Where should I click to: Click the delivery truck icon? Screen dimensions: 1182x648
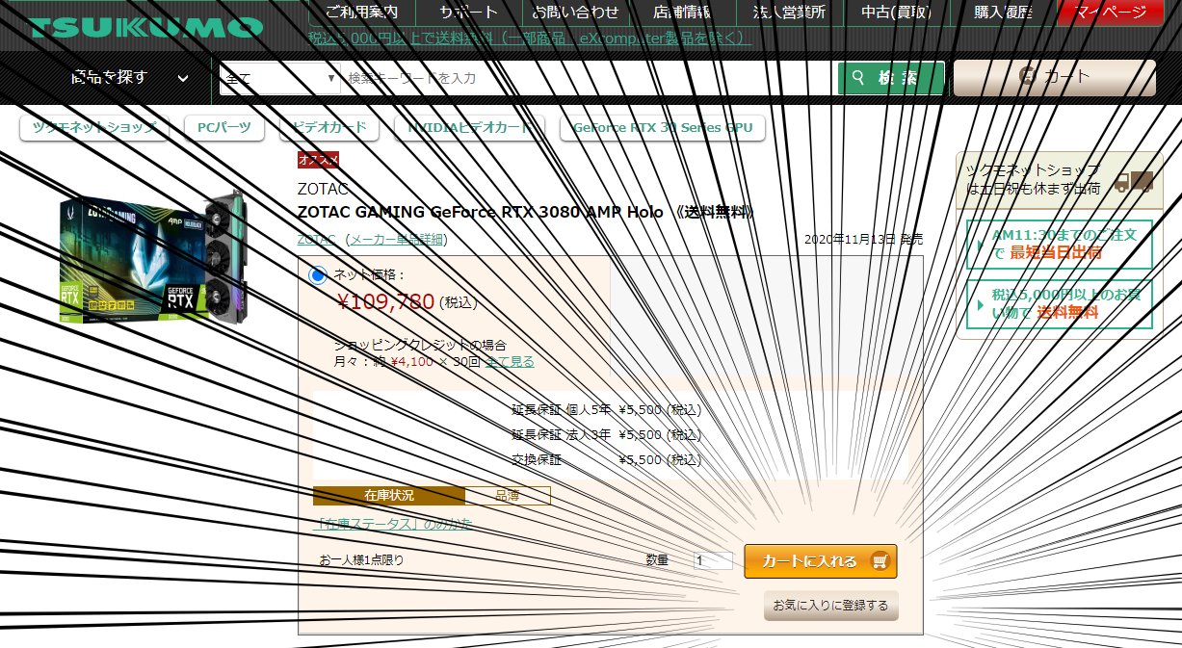[1133, 181]
